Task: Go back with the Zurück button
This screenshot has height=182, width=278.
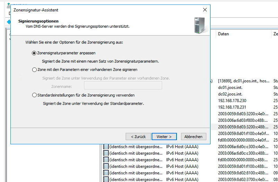Action: (138, 136)
